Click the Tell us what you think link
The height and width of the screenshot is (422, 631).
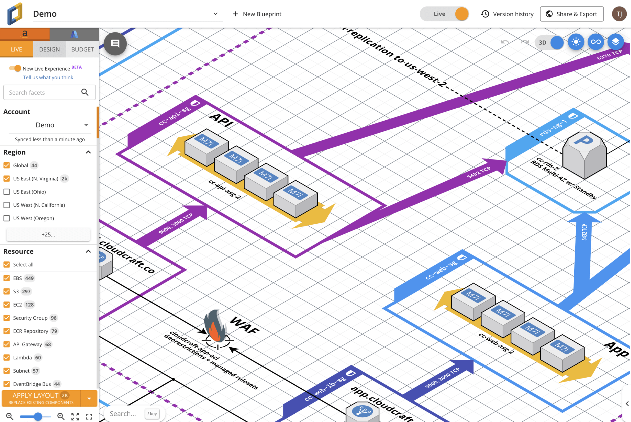48,77
